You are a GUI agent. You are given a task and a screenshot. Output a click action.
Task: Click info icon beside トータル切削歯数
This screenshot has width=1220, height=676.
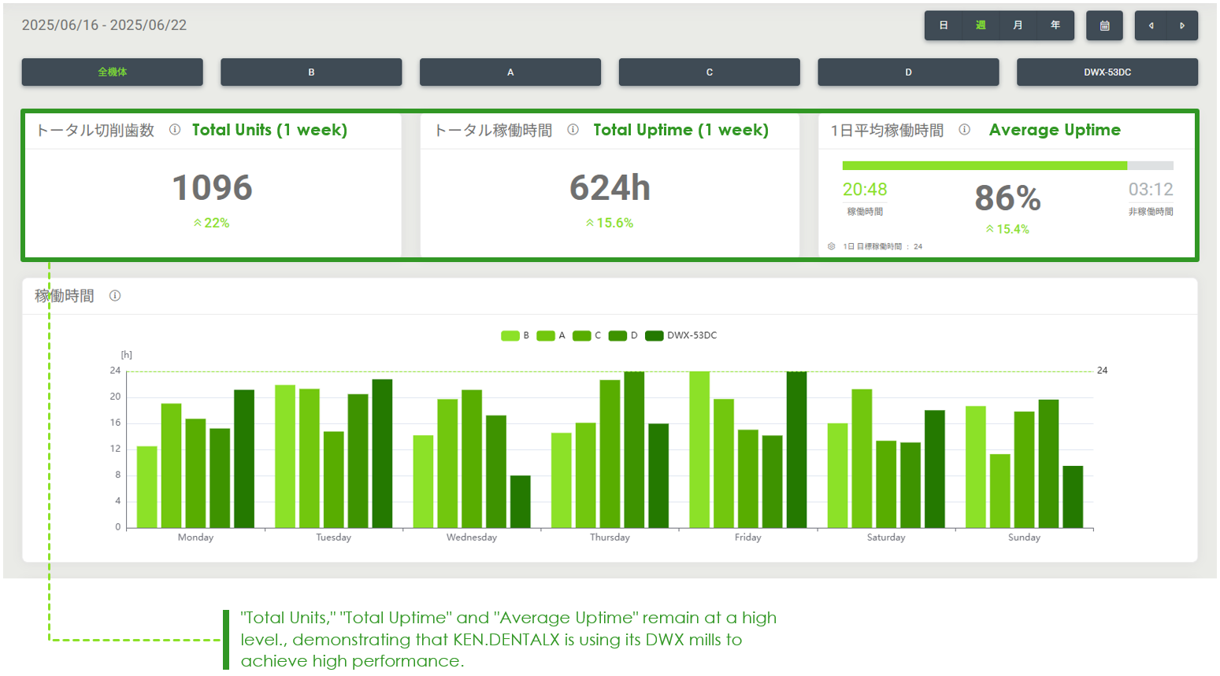(175, 130)
